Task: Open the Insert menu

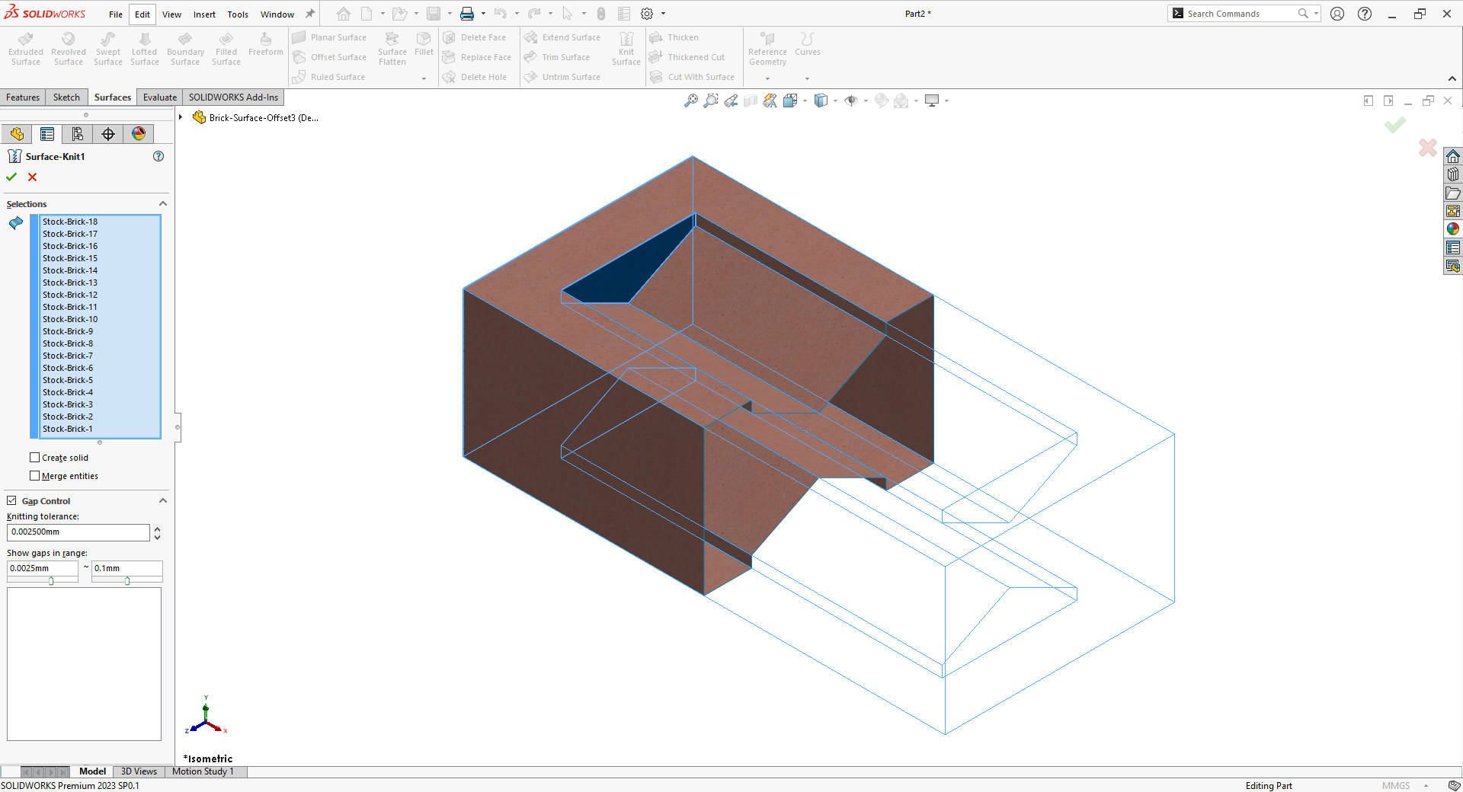Action: [204, 14]
